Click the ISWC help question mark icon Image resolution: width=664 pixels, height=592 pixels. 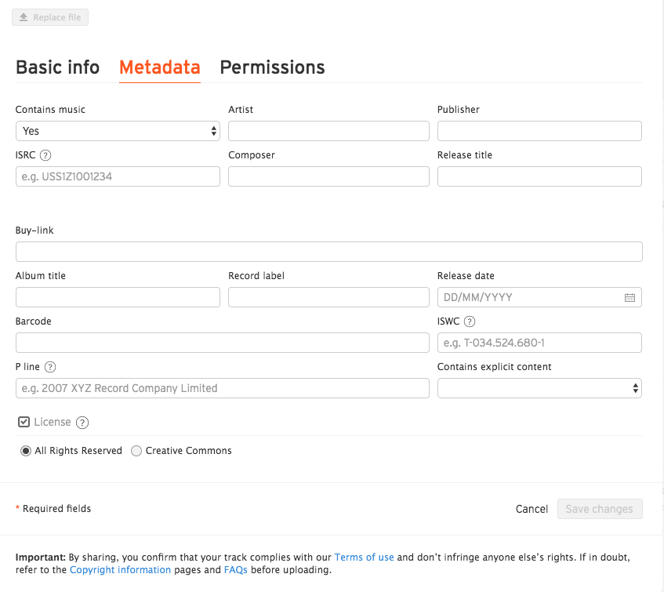coord(470,321)
